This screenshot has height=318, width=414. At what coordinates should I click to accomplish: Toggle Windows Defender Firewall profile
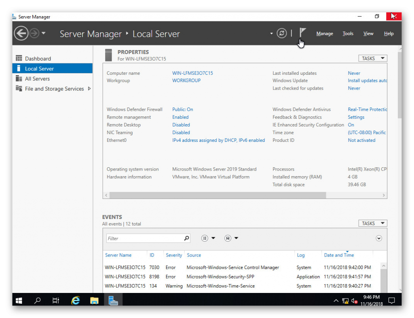(182, 109)
